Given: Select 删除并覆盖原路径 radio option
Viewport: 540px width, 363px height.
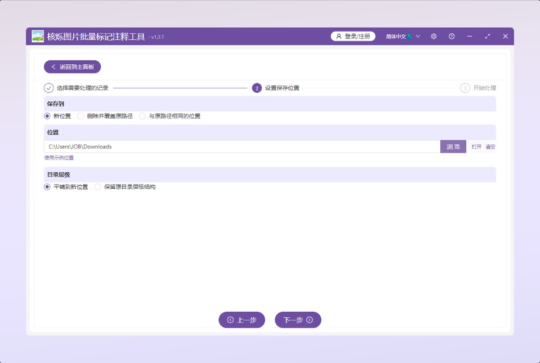Looking at the screenshot, I should [x=80, y=116].
